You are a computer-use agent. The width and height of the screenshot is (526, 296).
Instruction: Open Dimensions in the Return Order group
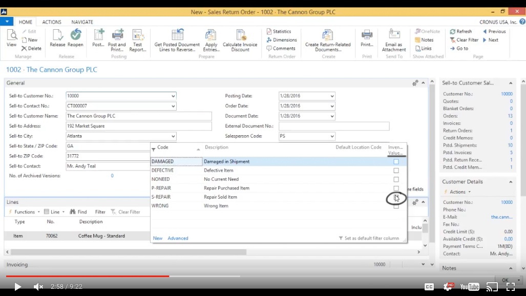[x=282, y=39]
